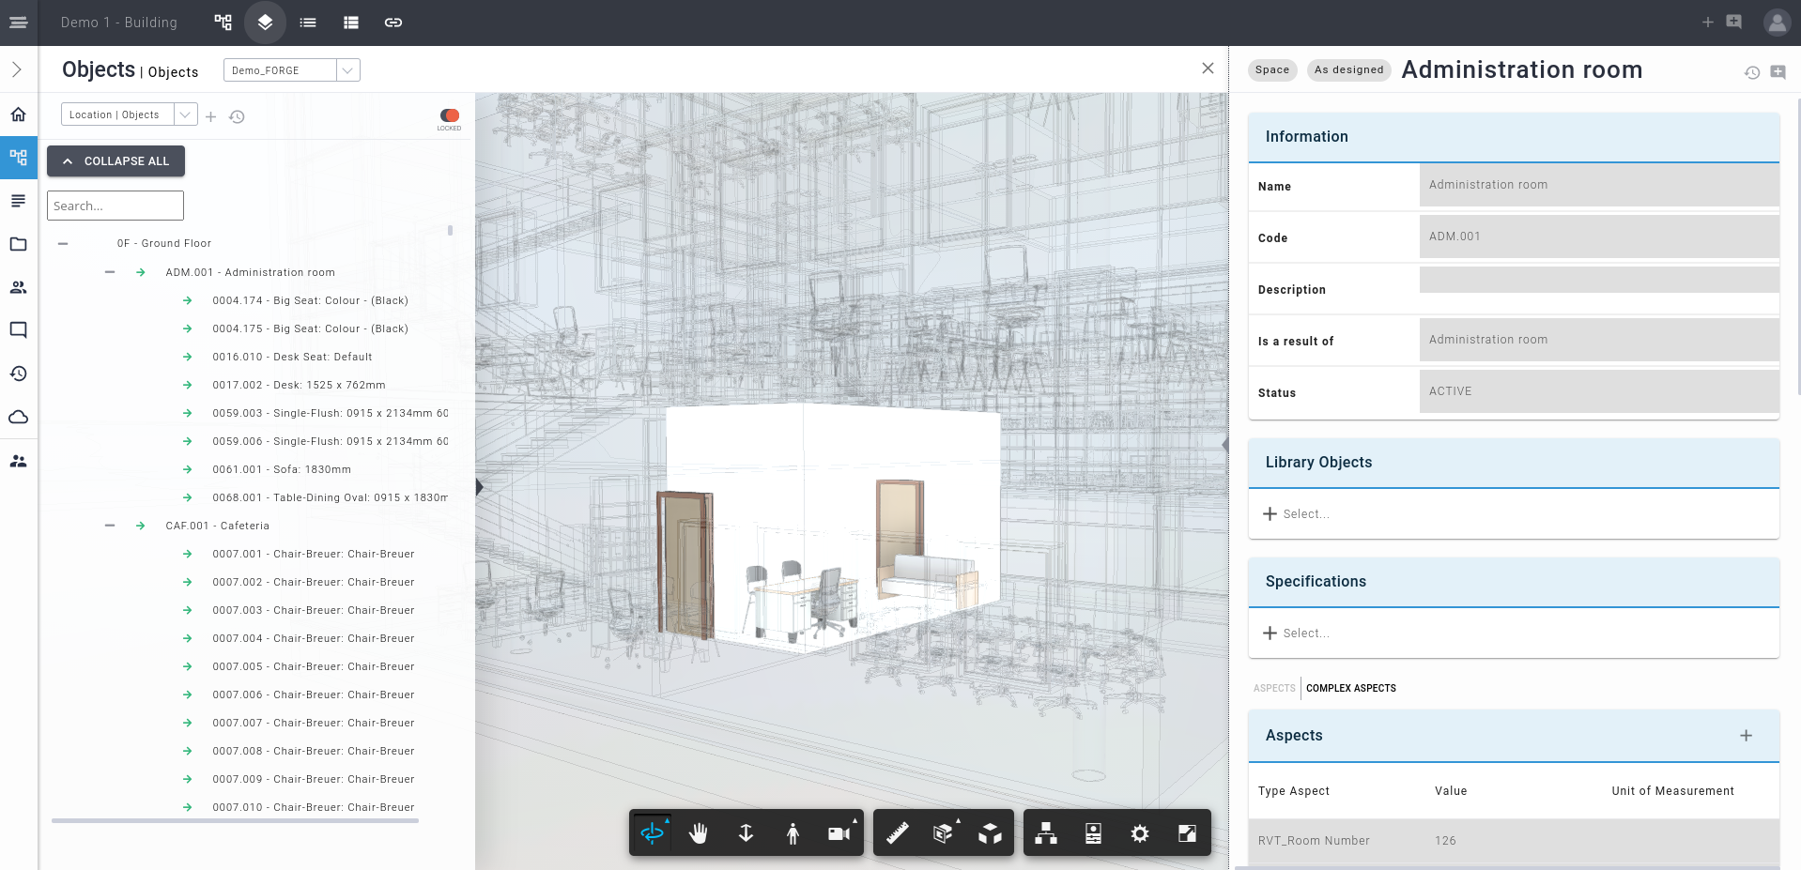
Task: Switch to the COMPLEX ASPECTS tab
Action: pos(1350,688)
